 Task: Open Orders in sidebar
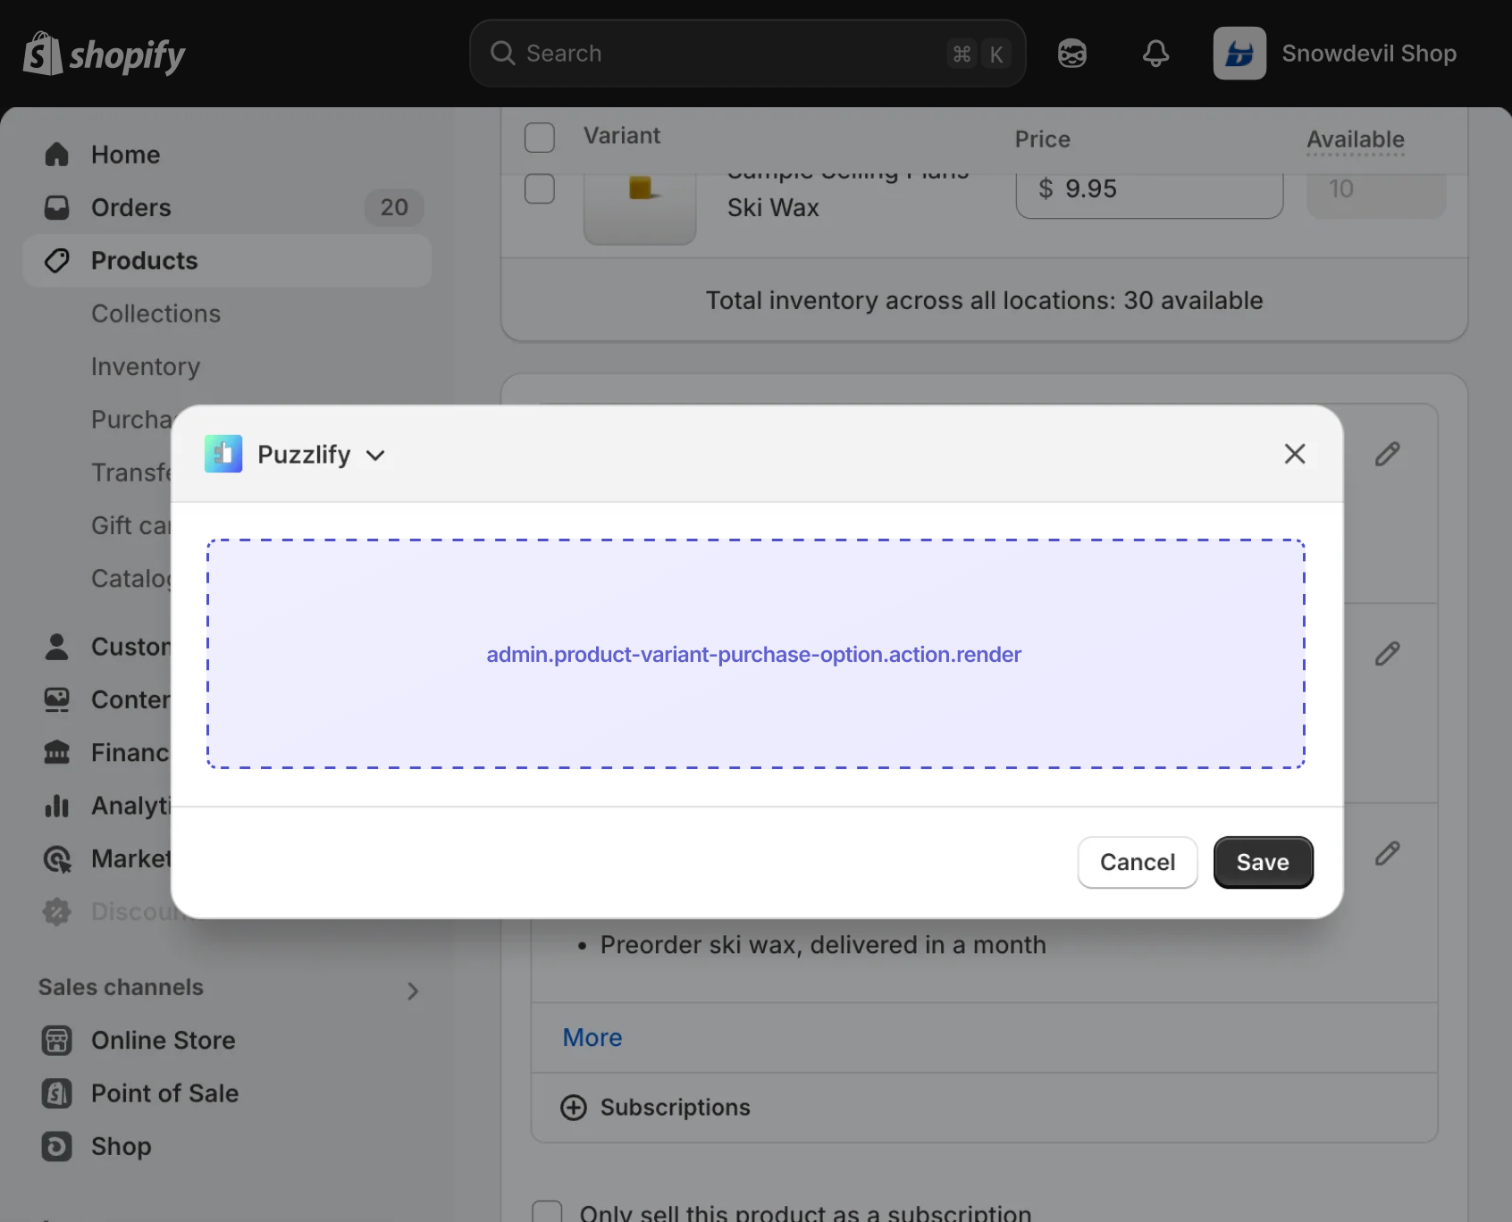[x=227, y=207]
